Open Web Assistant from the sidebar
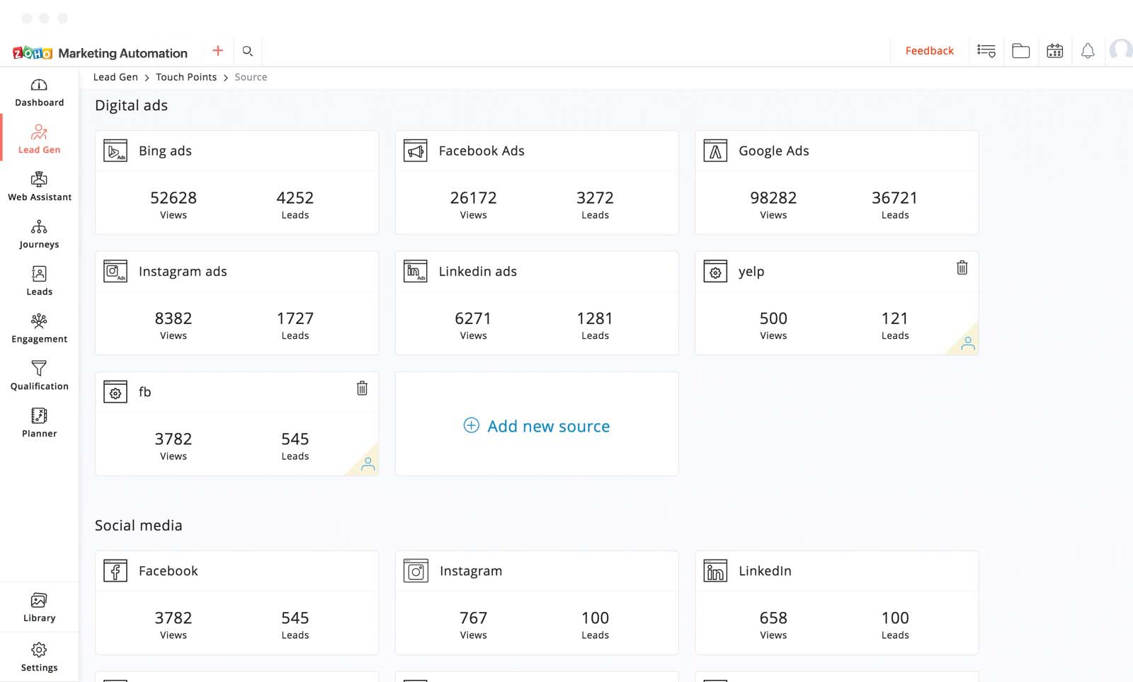The width and height of the screenshot is (1133, 682). pyautogui.click(x=39, y=187)
